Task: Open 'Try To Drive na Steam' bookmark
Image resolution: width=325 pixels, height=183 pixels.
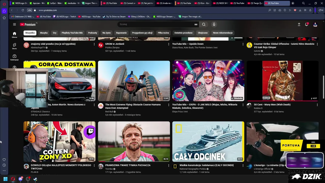Action: click(x=114, y=17)
